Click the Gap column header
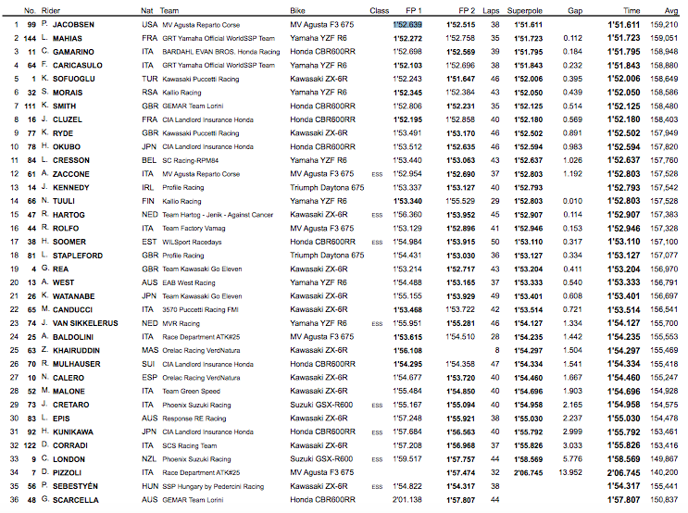This screenshot has width=688, height=513. click(x=575, y=10)
